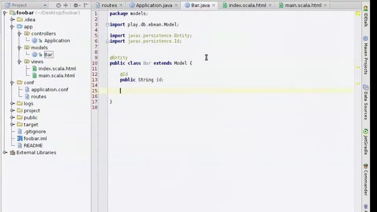
Task: Collapse the foobar project root node
Action: click(x=5, y=12)
